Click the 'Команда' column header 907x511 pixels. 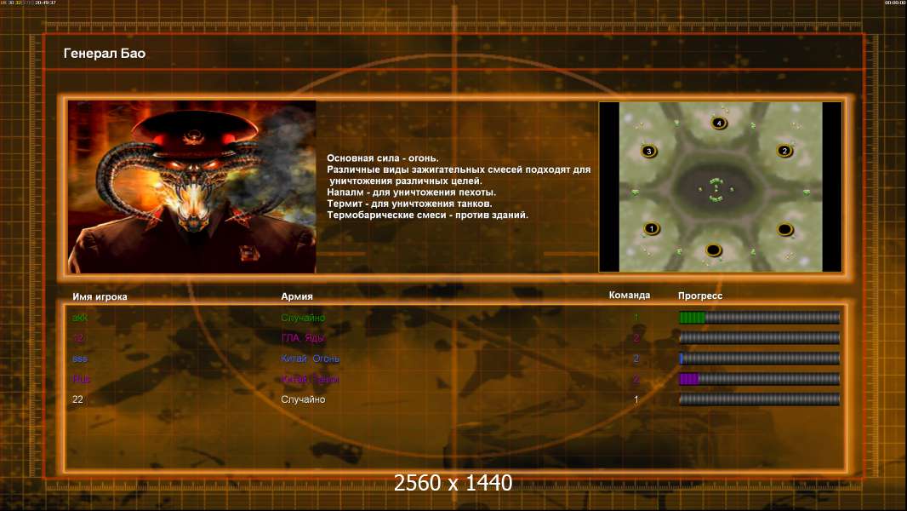pos(630,296)
